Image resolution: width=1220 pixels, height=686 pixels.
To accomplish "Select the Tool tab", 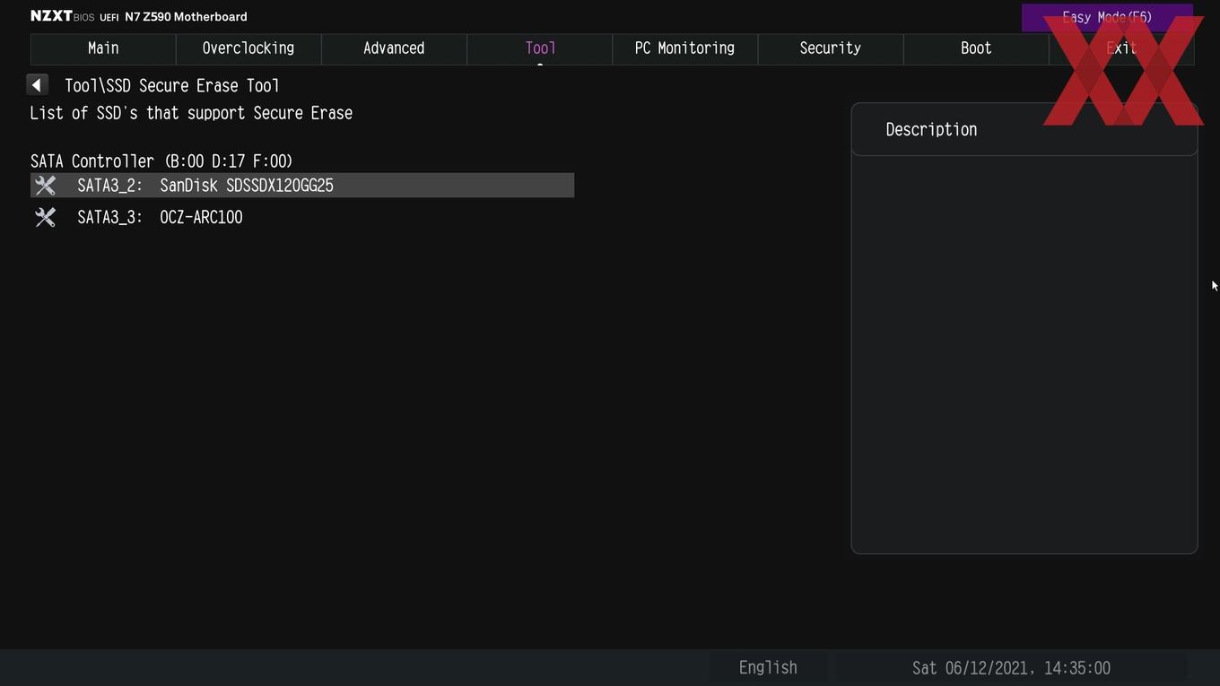I will (x=540, y=48).
